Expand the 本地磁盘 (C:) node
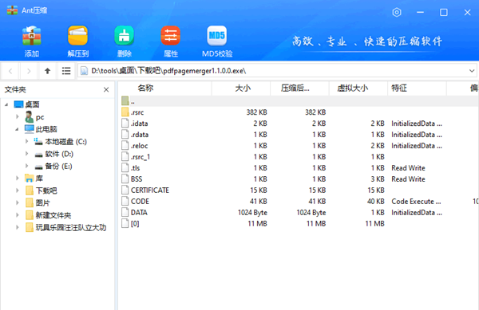 coord(26,141)
